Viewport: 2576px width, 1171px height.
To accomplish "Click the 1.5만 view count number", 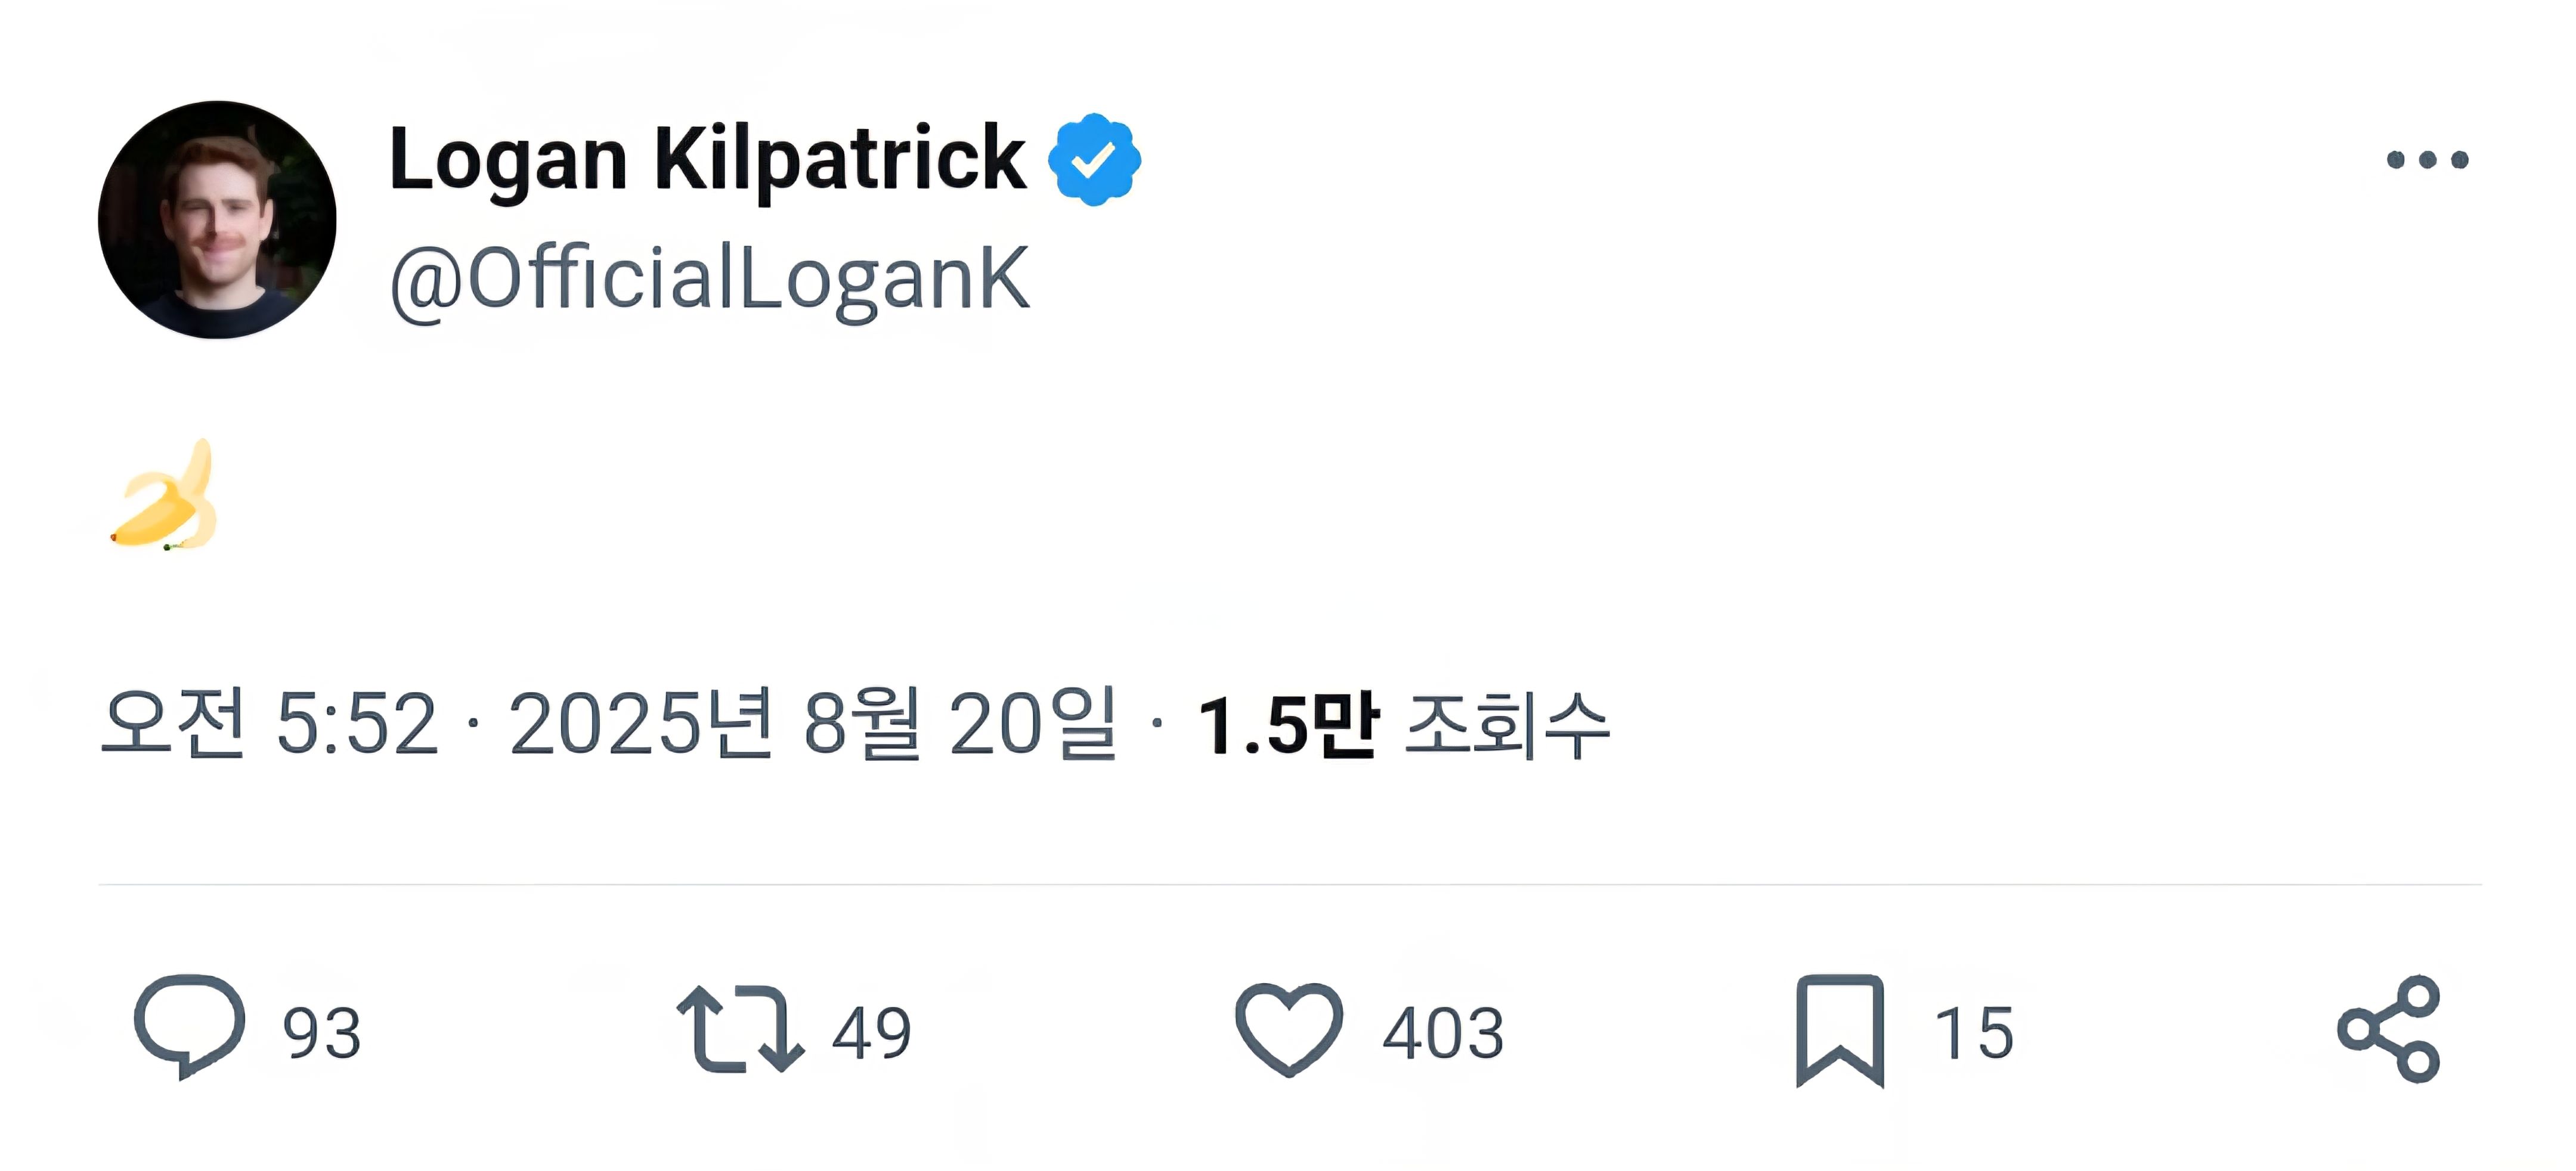I will click(1288, 725).
